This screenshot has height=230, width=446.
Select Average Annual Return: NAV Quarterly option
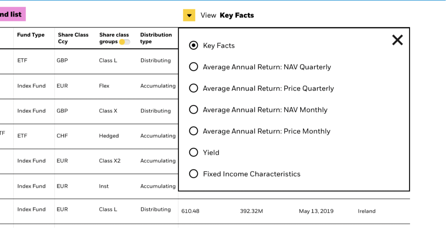tap(194, 67)
